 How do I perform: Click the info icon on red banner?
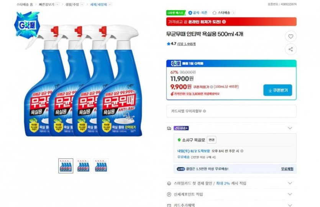224,22
